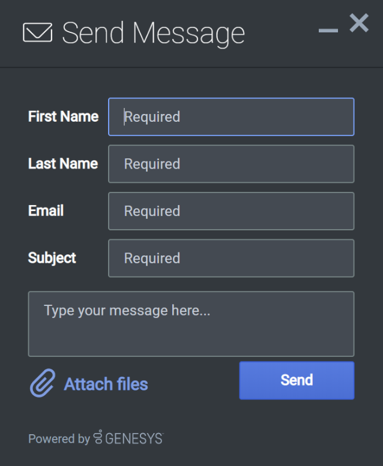The width and height of the screenshot is (383, 466).
Task: Open the Attach files link
Action: [106, 384]
